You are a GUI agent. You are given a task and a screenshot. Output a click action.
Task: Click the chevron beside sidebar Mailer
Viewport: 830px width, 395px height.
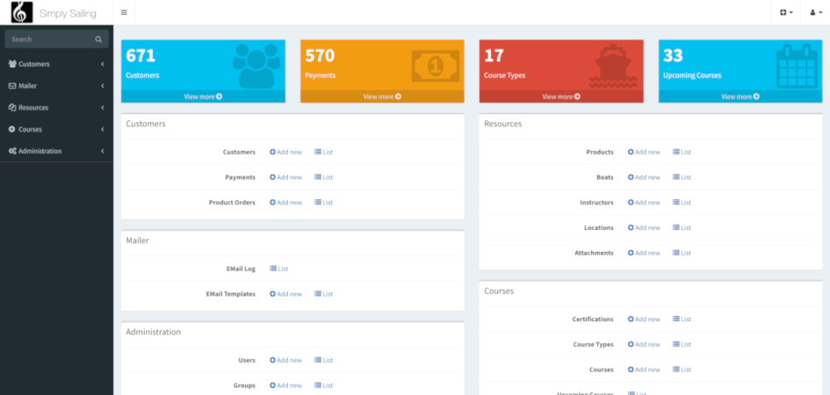[x=103, y=86]
